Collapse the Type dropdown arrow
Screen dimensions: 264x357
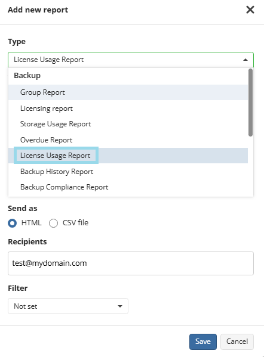coord(245,60)
